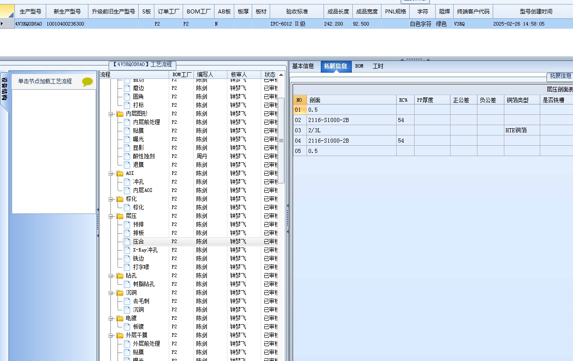The image size is (573, 361).
Task: Click the document icon of 显影 step
Action: coord(127,148)
